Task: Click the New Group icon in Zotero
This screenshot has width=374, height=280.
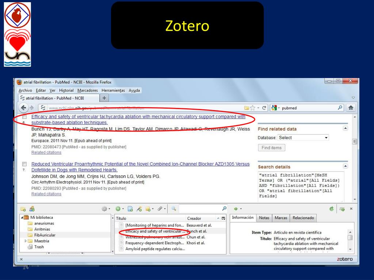Action: click(32, 209)
